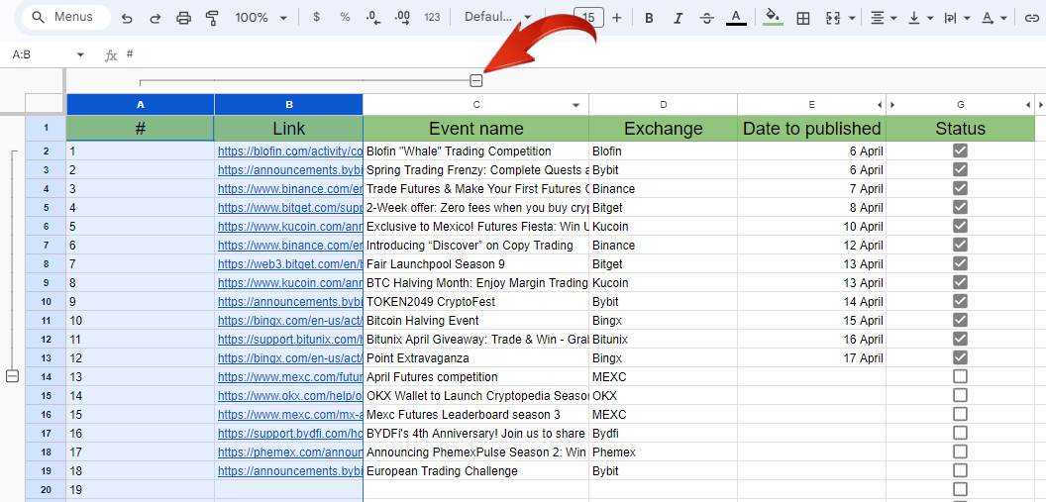Expand hidden column left of G
Viewport: 1046px width, 502px height.
pos(892,105)
